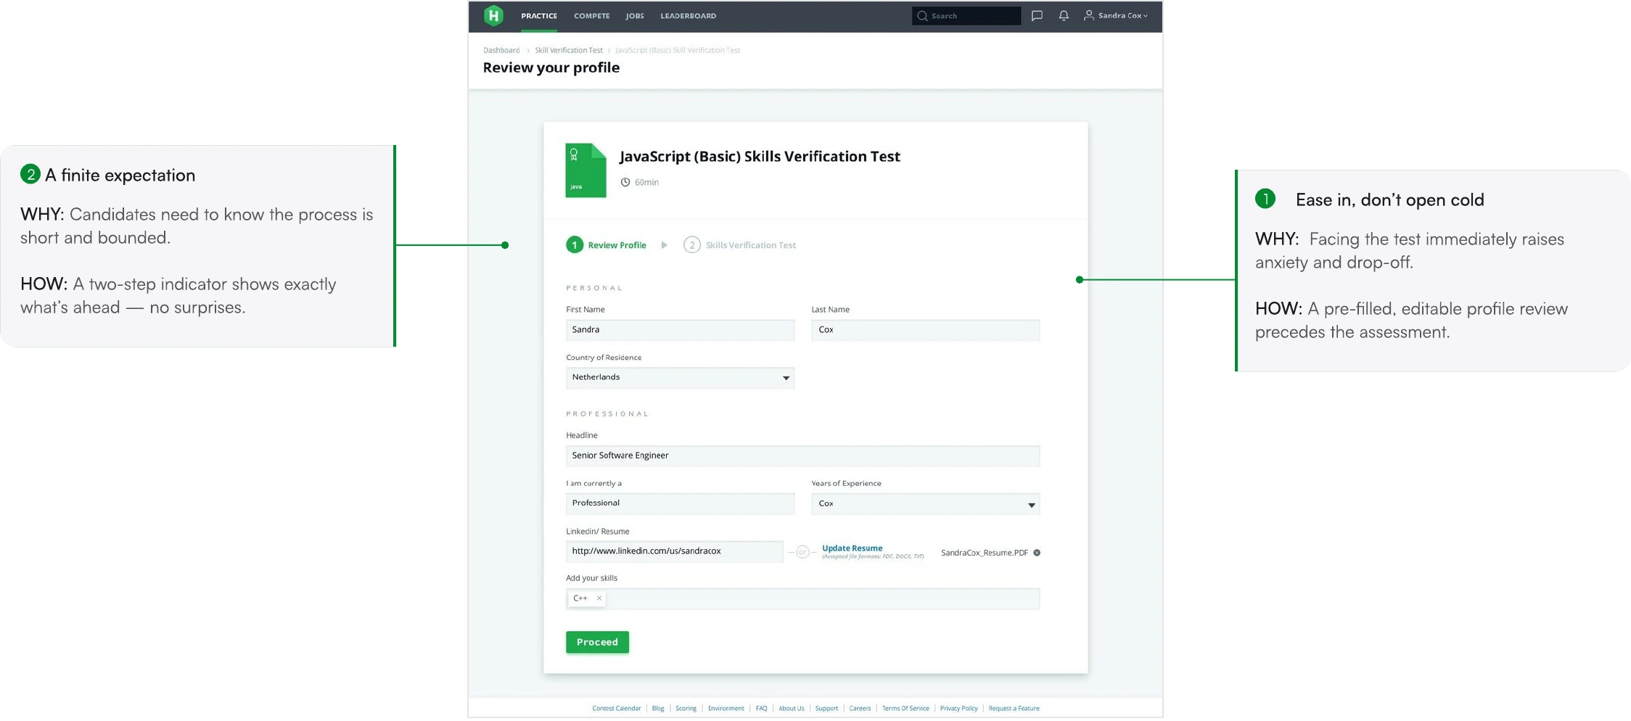1631x721 pixels.
Task: Click the clock icon next to 60min
Action: [x=625, y=182]
